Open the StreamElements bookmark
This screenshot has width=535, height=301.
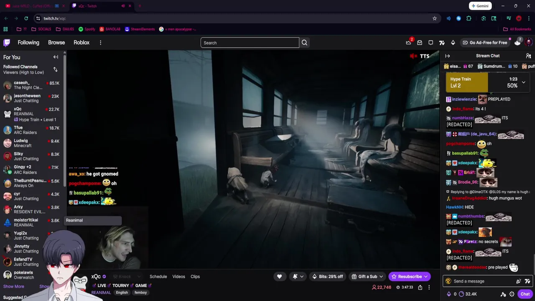click(140, 29)
